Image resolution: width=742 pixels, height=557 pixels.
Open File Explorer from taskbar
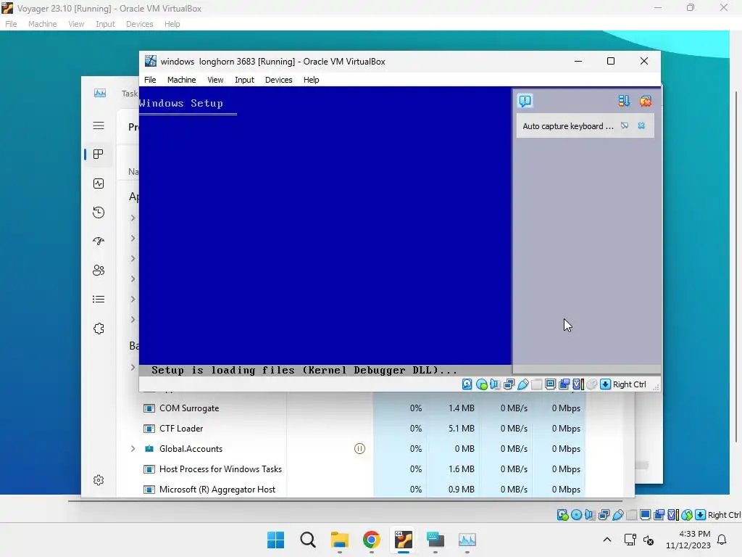340,540
